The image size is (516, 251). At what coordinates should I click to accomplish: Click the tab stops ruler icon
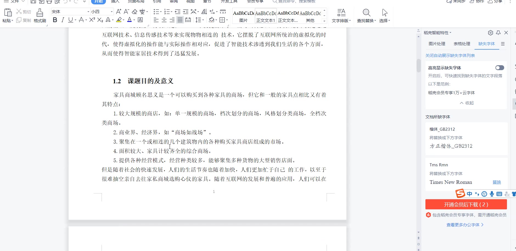point(223,12)
